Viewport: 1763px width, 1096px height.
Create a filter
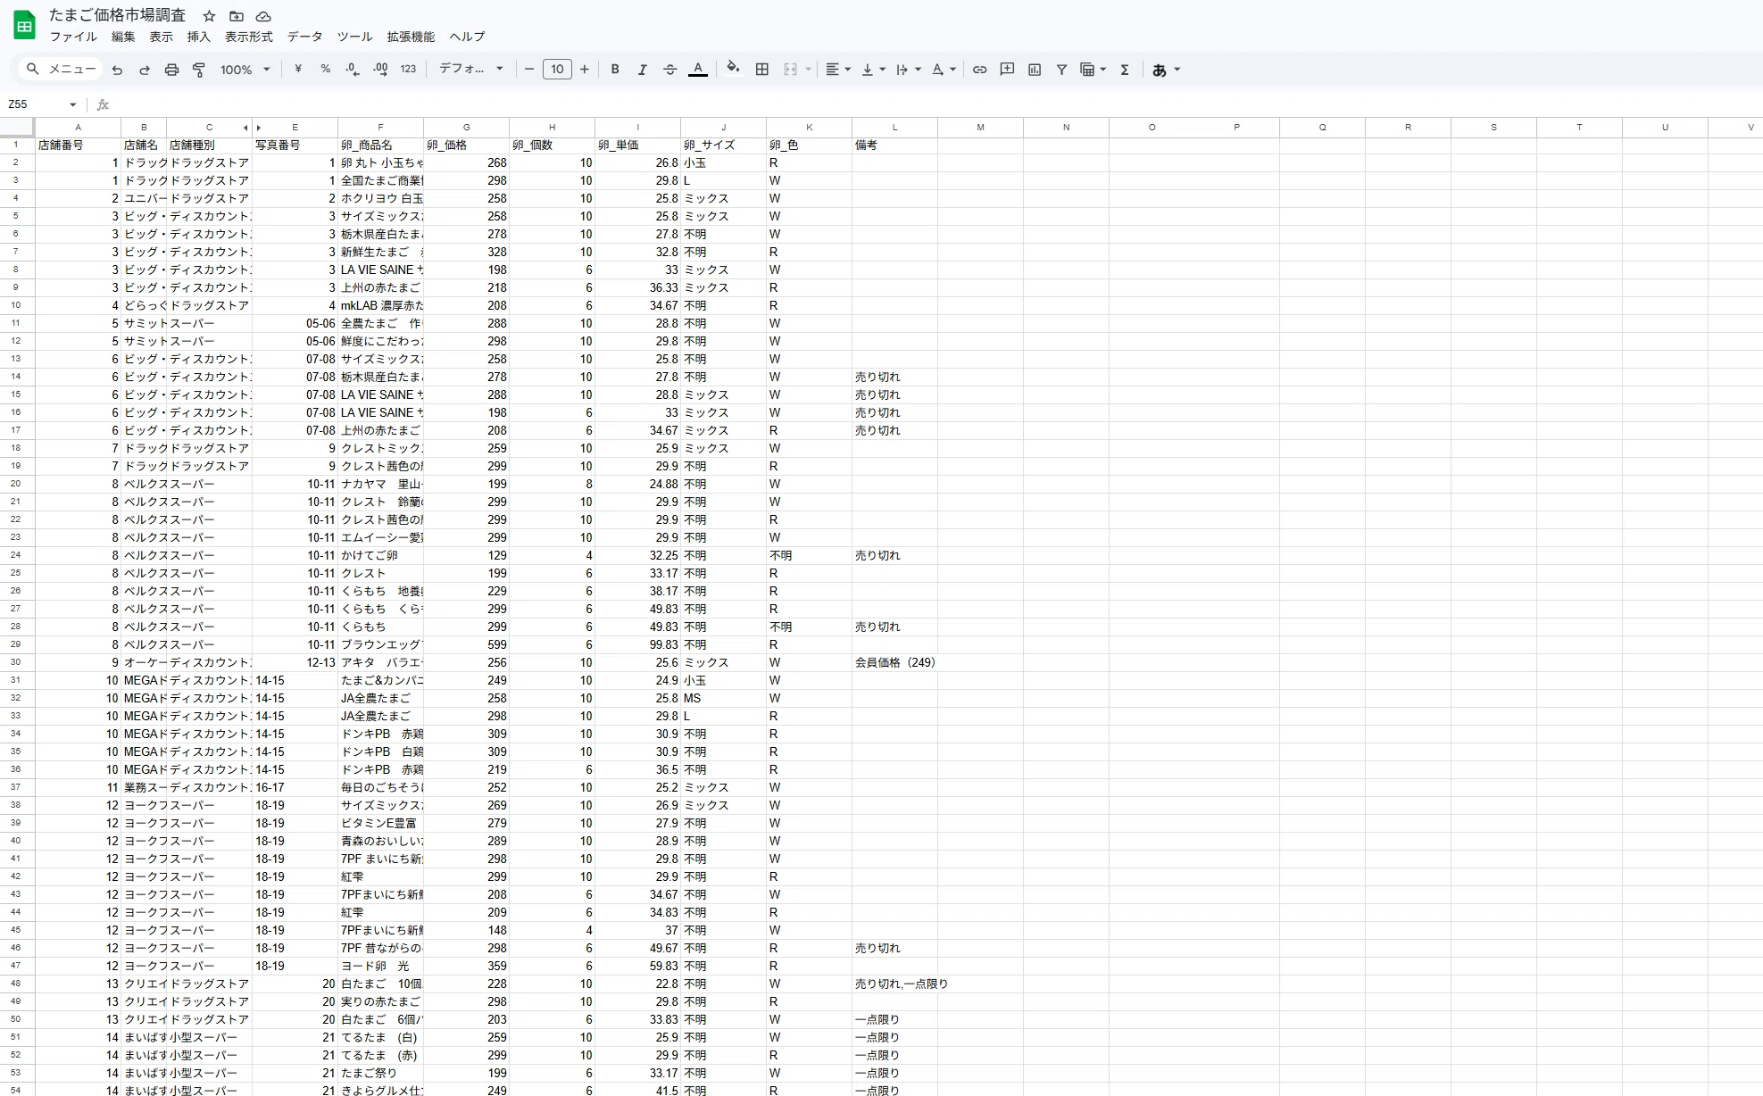click(x=1061, y=70)
